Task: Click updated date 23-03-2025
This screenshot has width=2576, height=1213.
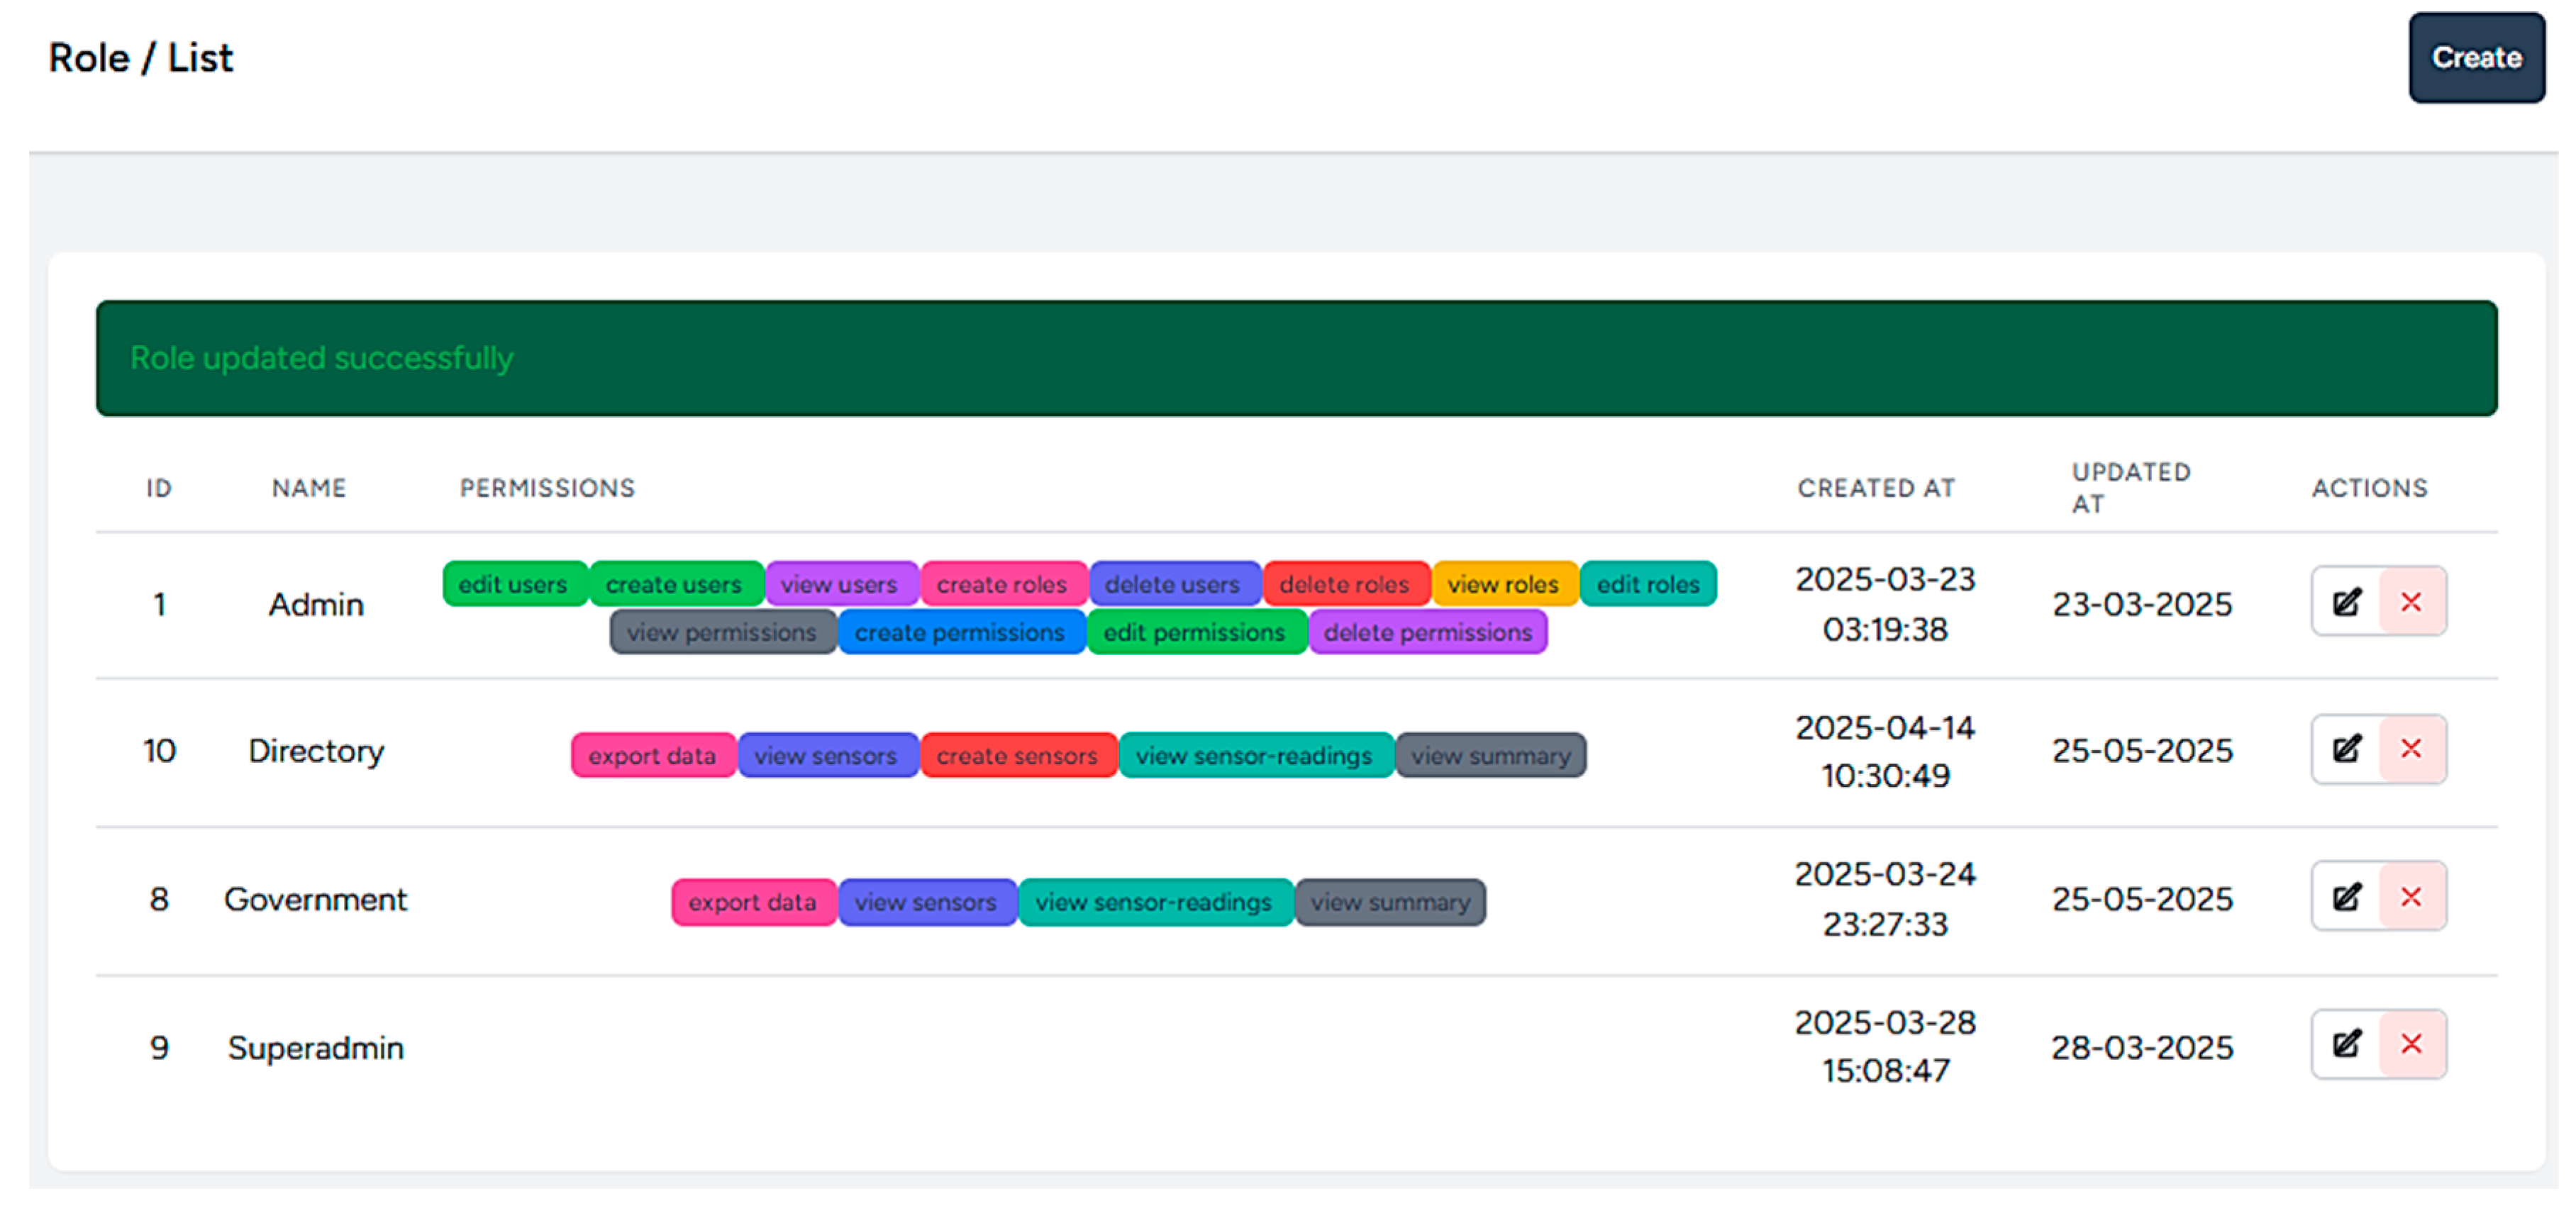Action: [2142, 605]
